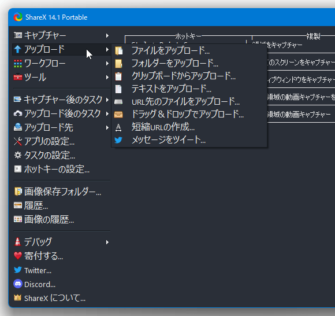
Task: Click the traffic cone icon beside デバッグ
Action: point(17,242)
